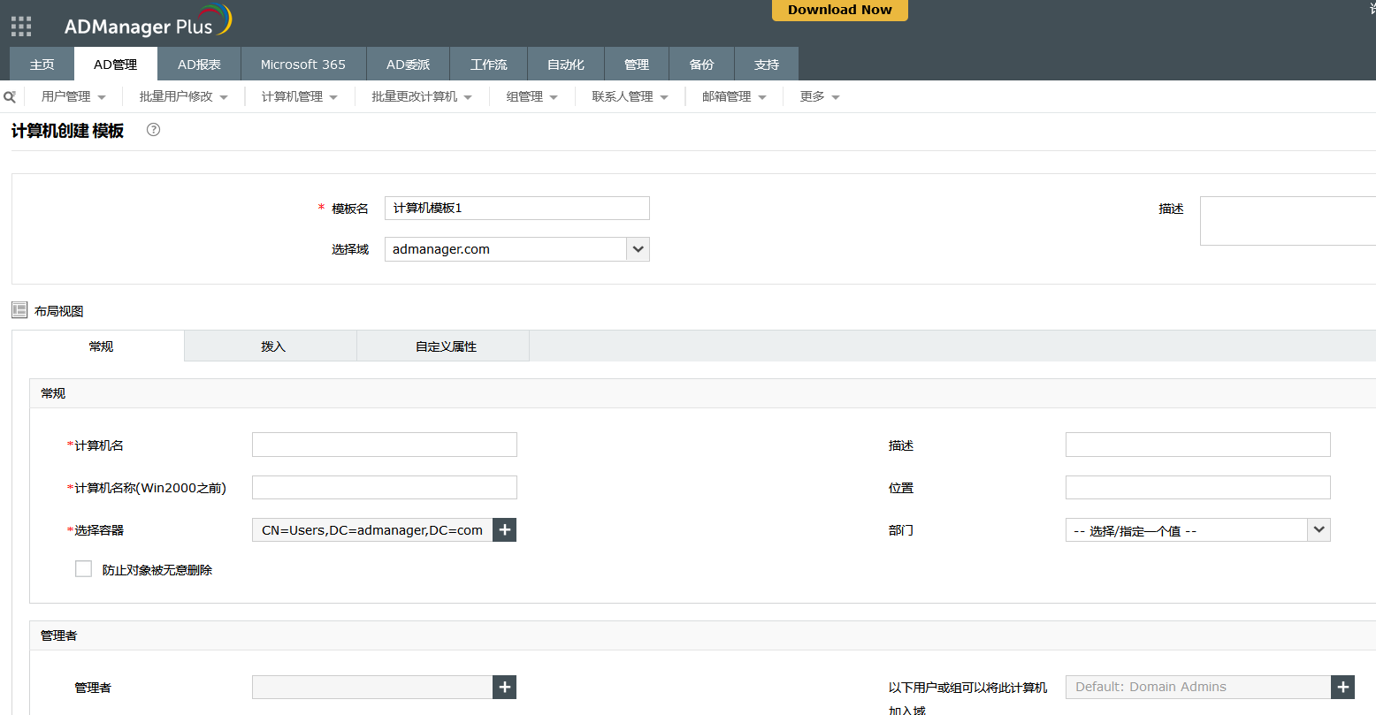
Task: Open the apps grid launcher icon
Action: (x=21, y=27)
